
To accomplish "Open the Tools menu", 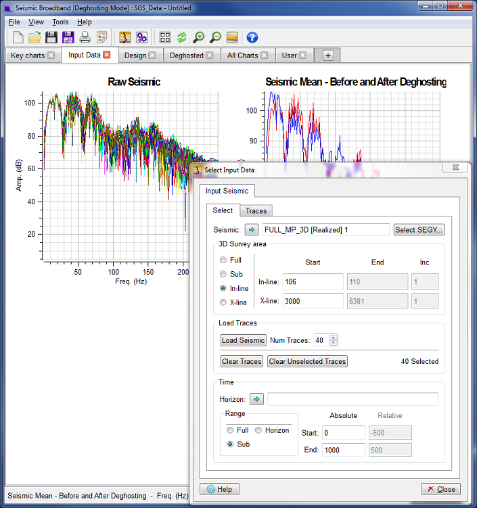I will click(60, 22).
